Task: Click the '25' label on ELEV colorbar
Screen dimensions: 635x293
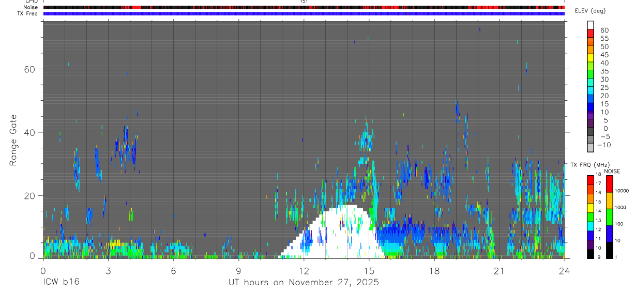Action: tap(604, 88)
